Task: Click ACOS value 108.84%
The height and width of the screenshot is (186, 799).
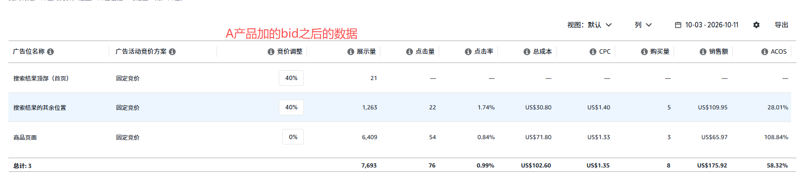Action: click(776, 137)
